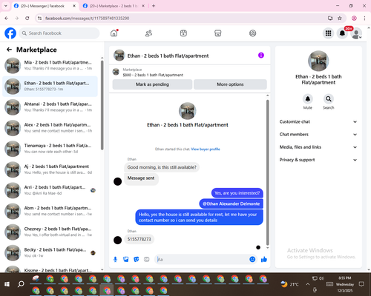371x296 pixels.
Task: Open the Tienamaya conversation
Action: pos(50,149)
